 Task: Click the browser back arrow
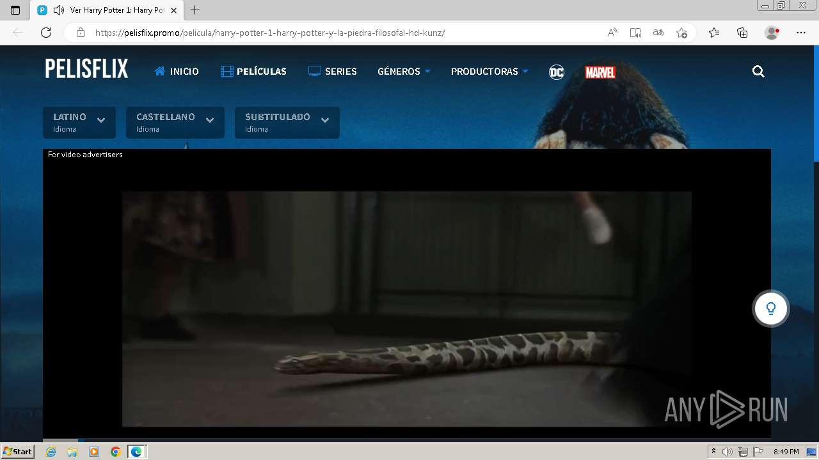(x=18, y=33)
